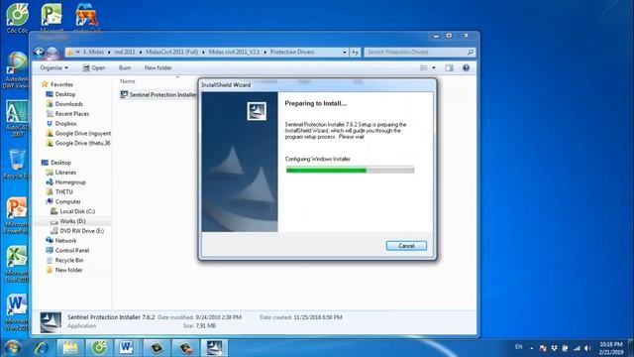This screenshot has height=357, width=634.
Task: Create a New folder from toolbar
Action: pyautogui.click(x=158, y=68)
